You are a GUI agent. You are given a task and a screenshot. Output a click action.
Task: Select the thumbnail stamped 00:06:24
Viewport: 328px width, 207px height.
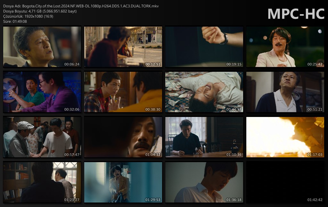[42, 47]
